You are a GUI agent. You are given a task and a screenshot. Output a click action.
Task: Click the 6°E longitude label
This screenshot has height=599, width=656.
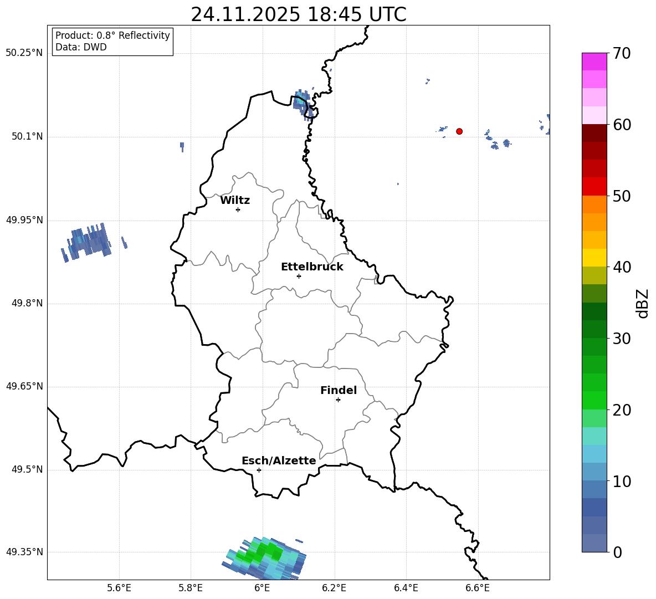coord(262,588)
